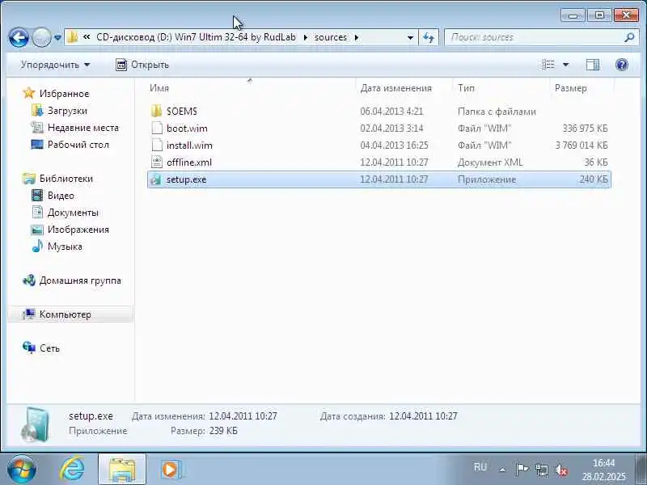The width and height of the screenshot is (647, 485).
Task: Select the CD-дисковод (D:) breadcrumb segment
Action: pyautogui.click(x=196, y=37)
